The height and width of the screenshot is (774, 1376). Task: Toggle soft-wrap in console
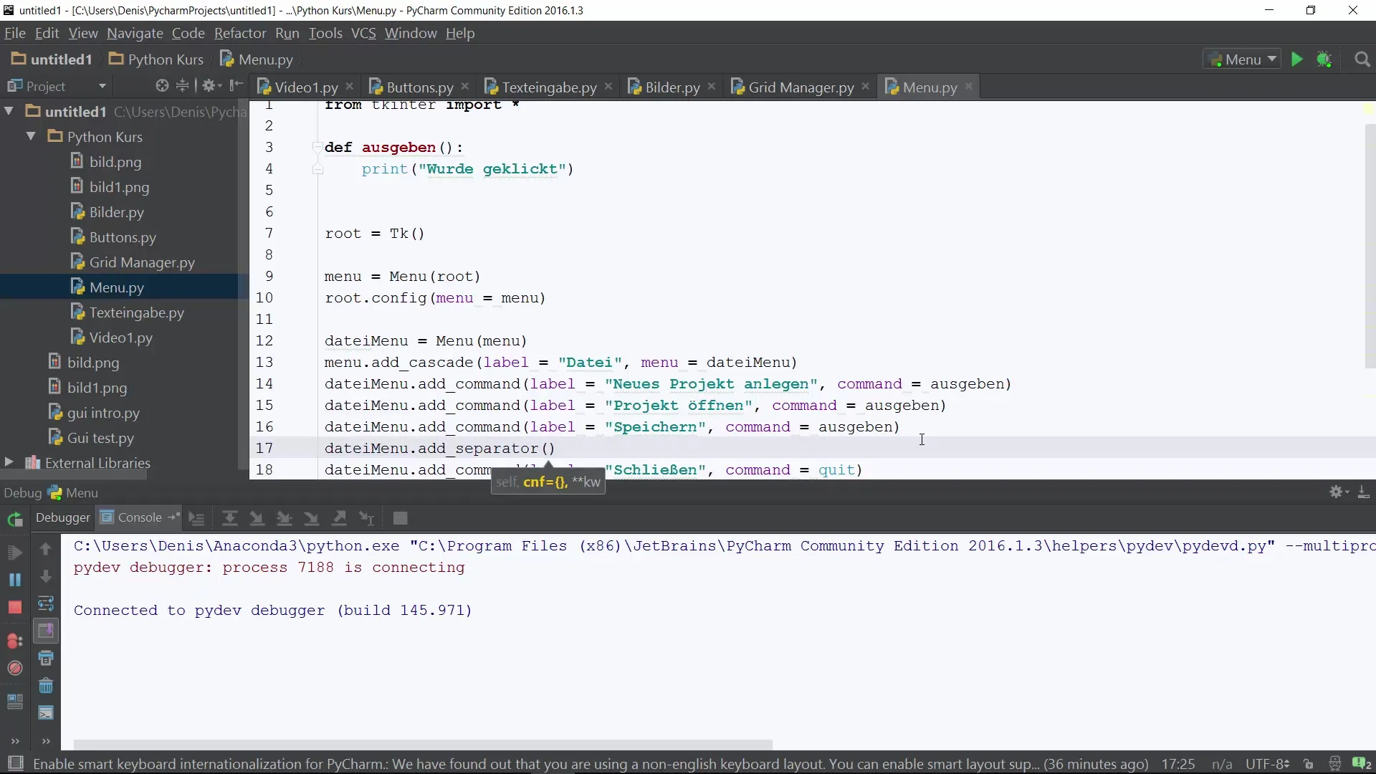(46, 603)
